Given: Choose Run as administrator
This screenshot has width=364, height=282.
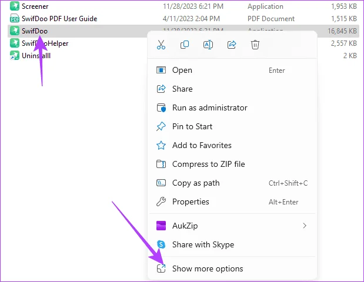Looking at the screenshot, I should tap(232, 108).
